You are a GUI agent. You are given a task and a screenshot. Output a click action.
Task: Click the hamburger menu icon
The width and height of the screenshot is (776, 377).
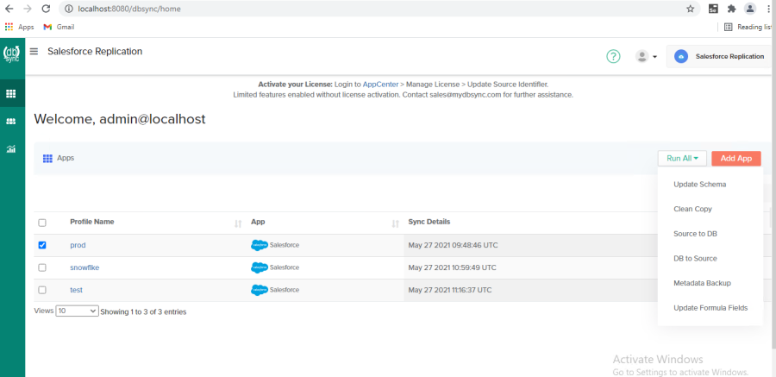click(x=34, y=52)
